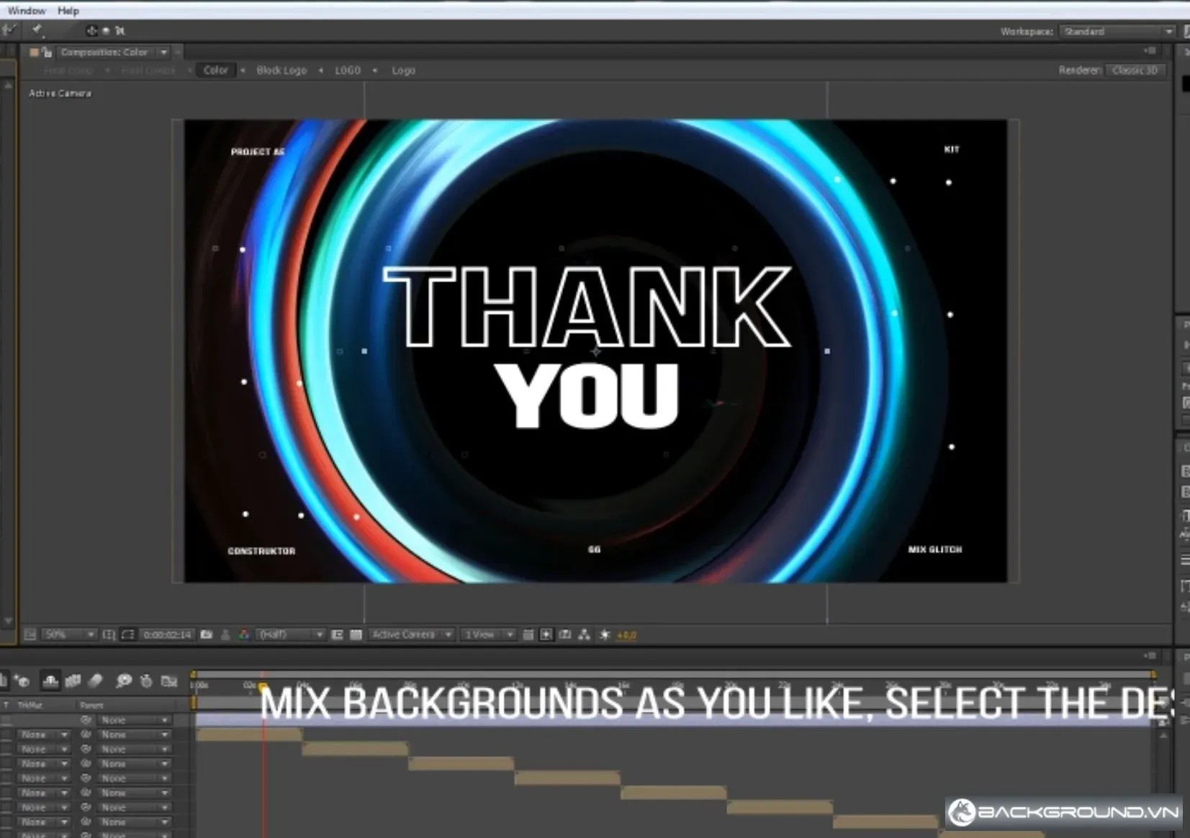Switch to the Block Logo composition tab
The height and width of the screenshot is (838, 1190).
(281, 71)
